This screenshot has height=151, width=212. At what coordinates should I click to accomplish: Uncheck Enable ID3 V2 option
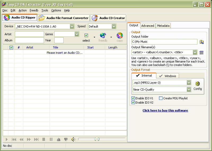tap(133, 103)
